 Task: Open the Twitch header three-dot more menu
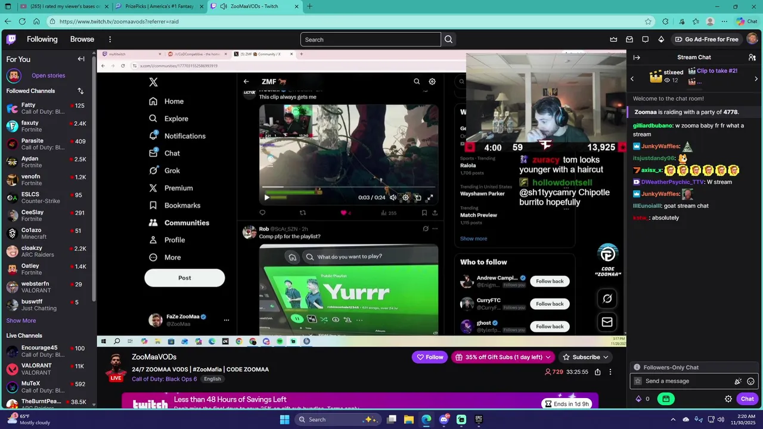pyautogui.click(x=110, y=39)
